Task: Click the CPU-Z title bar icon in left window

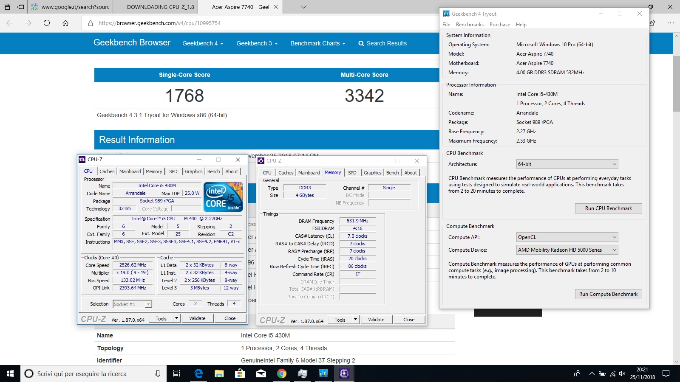Action: point(82,160)
